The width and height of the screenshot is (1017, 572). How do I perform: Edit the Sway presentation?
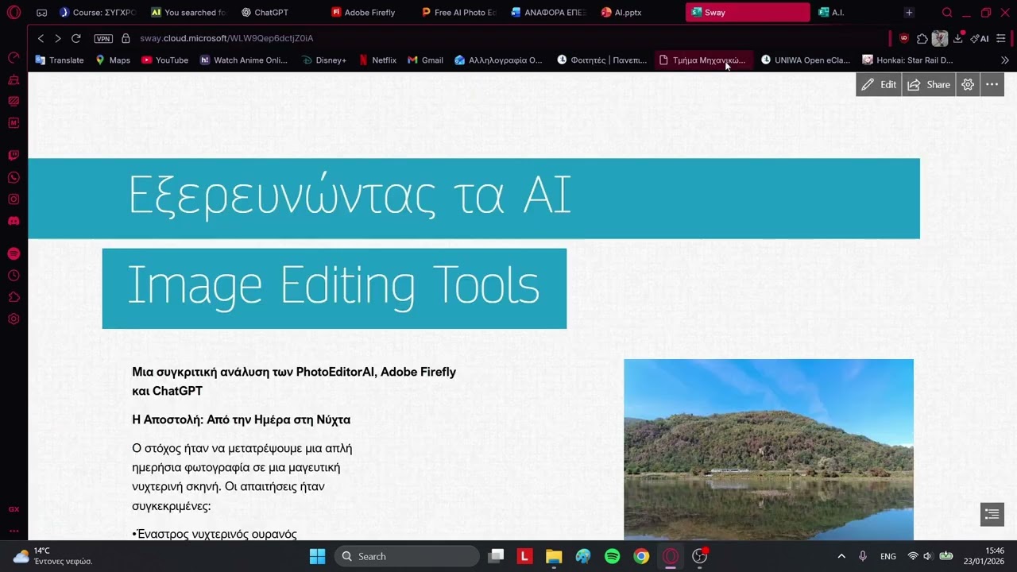(879, 85)
